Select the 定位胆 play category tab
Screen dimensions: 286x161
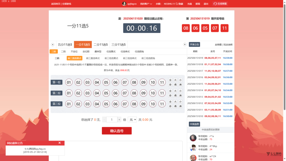(x=86, y=51)
